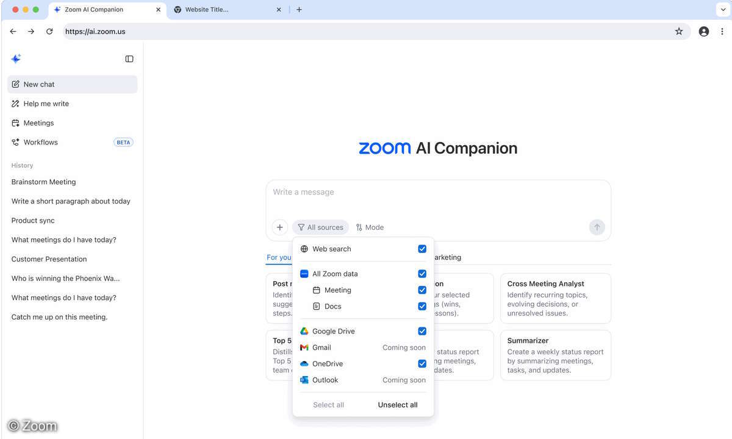Expand the browser tab search chevron
Viewport: 732px width, 439px height.
723,9
